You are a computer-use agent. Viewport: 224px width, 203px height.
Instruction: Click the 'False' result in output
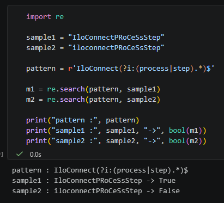coord(169,191)
